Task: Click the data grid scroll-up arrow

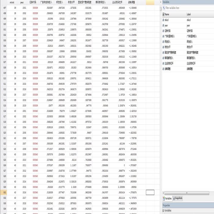Action: tap(160, 2)
